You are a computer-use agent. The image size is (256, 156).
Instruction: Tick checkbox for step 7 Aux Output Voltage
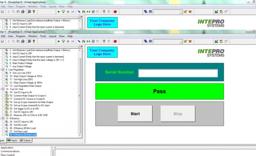point(3,66)
